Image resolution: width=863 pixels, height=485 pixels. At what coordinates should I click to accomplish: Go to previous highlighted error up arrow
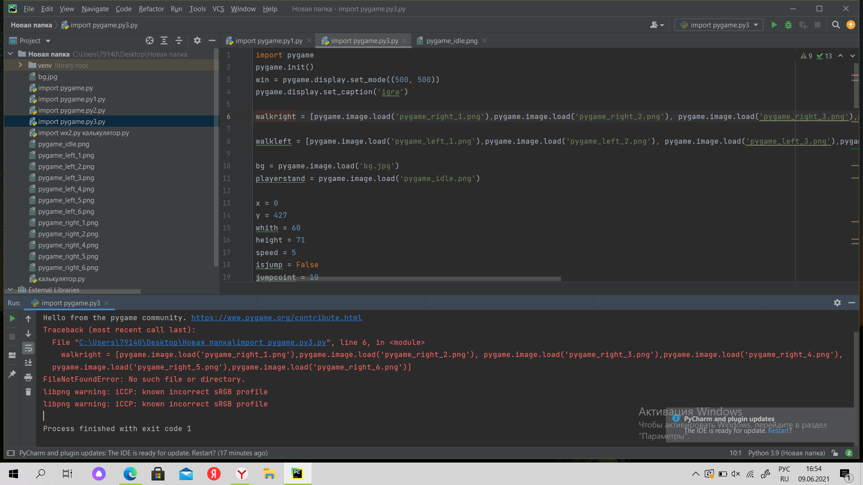pos(841,56)
